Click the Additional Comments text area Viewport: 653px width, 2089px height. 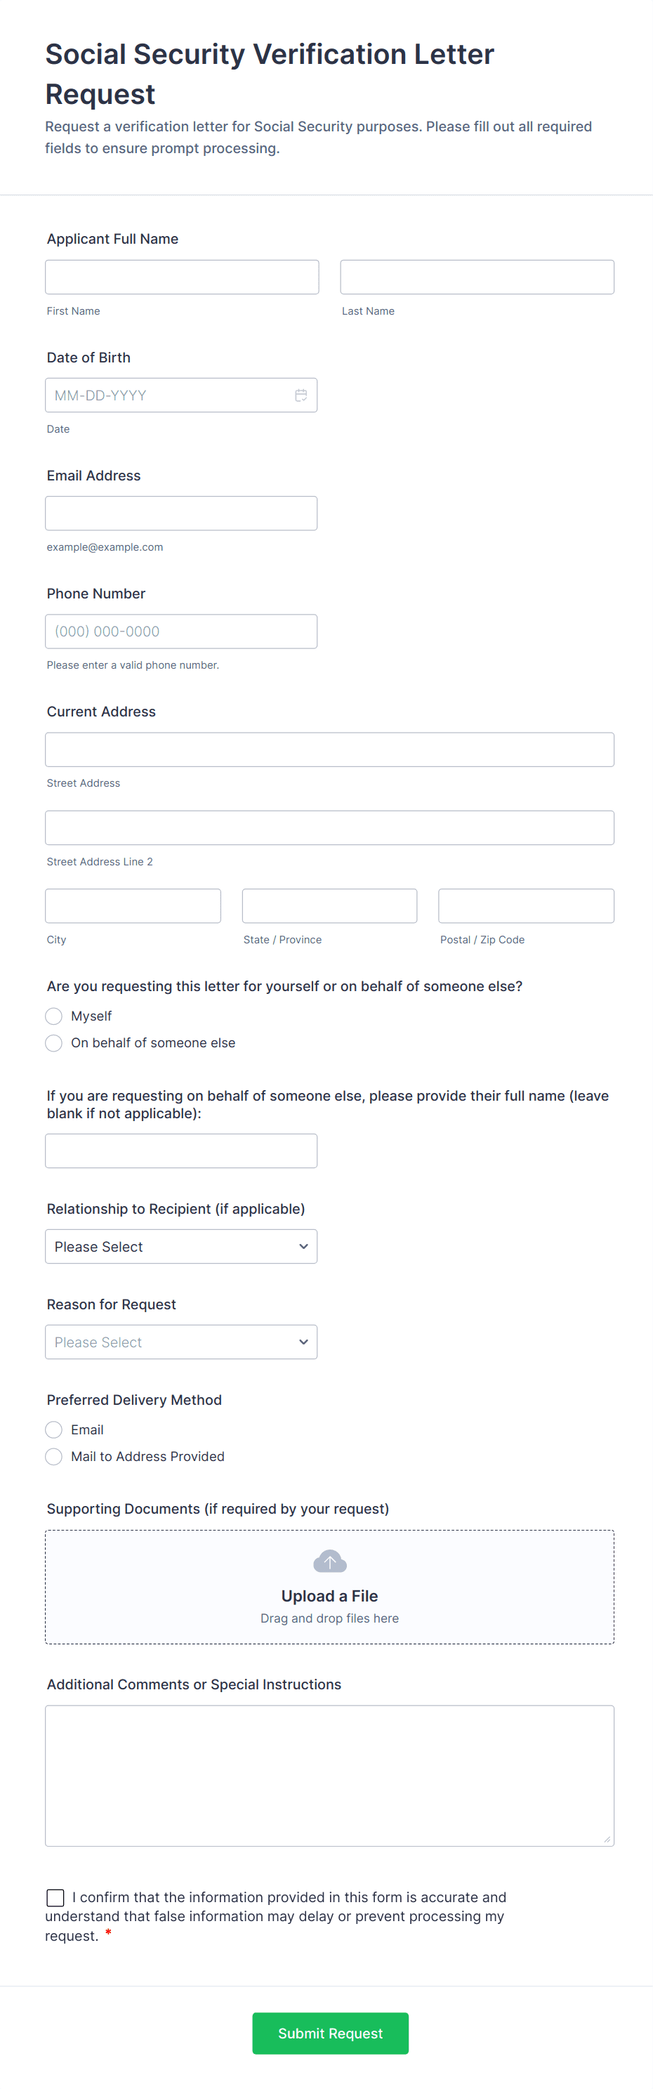(x=329, y=1775)
